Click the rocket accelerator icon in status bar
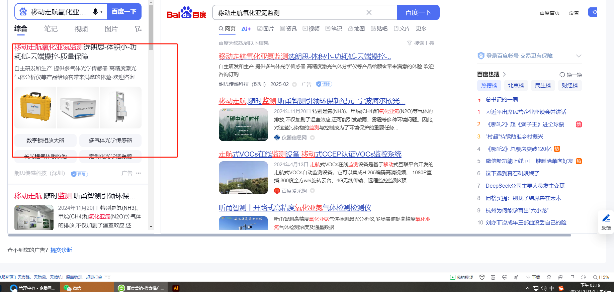Screen dimensions: 614x292 pyautogui.click(x=516, y=277)
